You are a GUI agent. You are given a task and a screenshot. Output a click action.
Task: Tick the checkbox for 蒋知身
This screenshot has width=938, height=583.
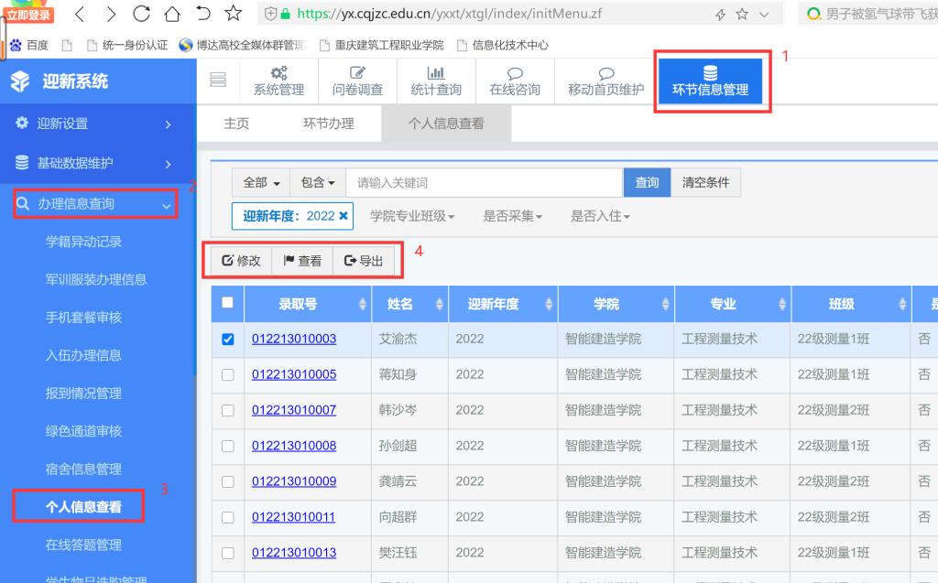(x=228, y=374)
